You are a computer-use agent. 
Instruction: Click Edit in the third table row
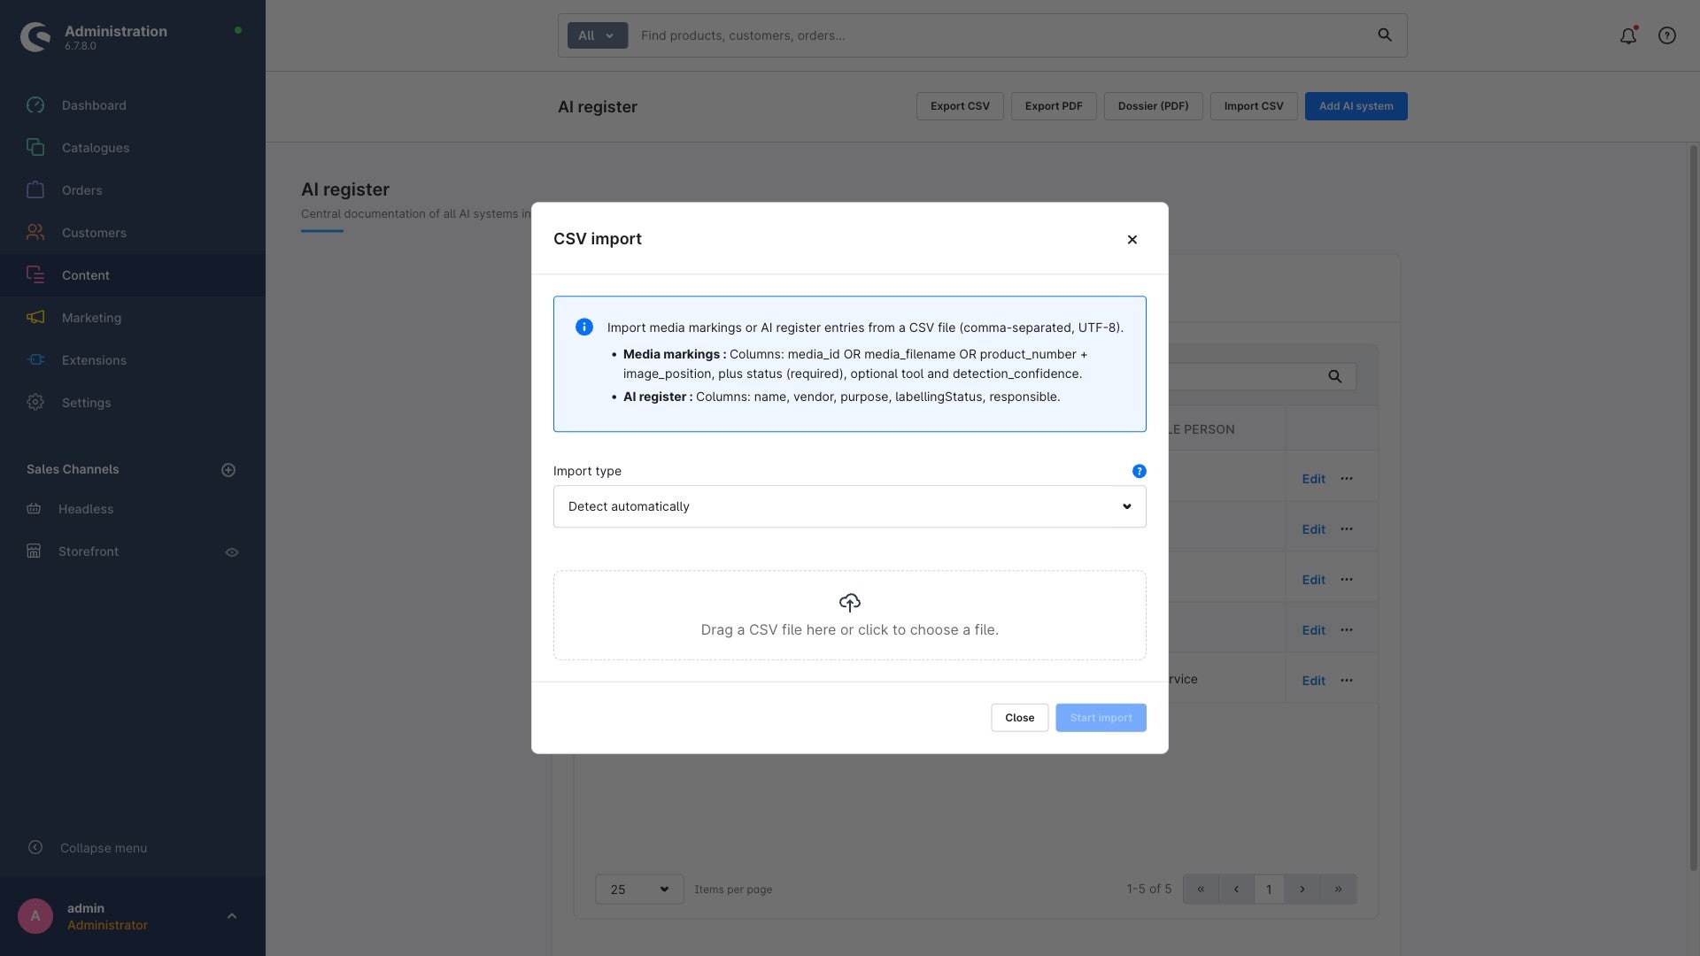click(1313, 580)
